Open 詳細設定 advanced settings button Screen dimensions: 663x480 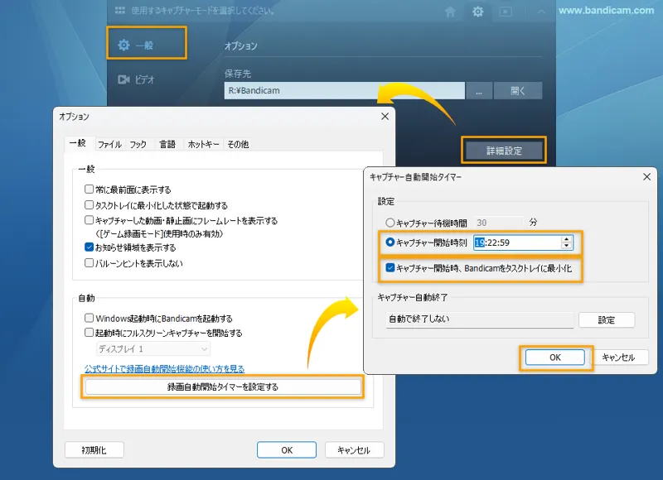[504, 151]
